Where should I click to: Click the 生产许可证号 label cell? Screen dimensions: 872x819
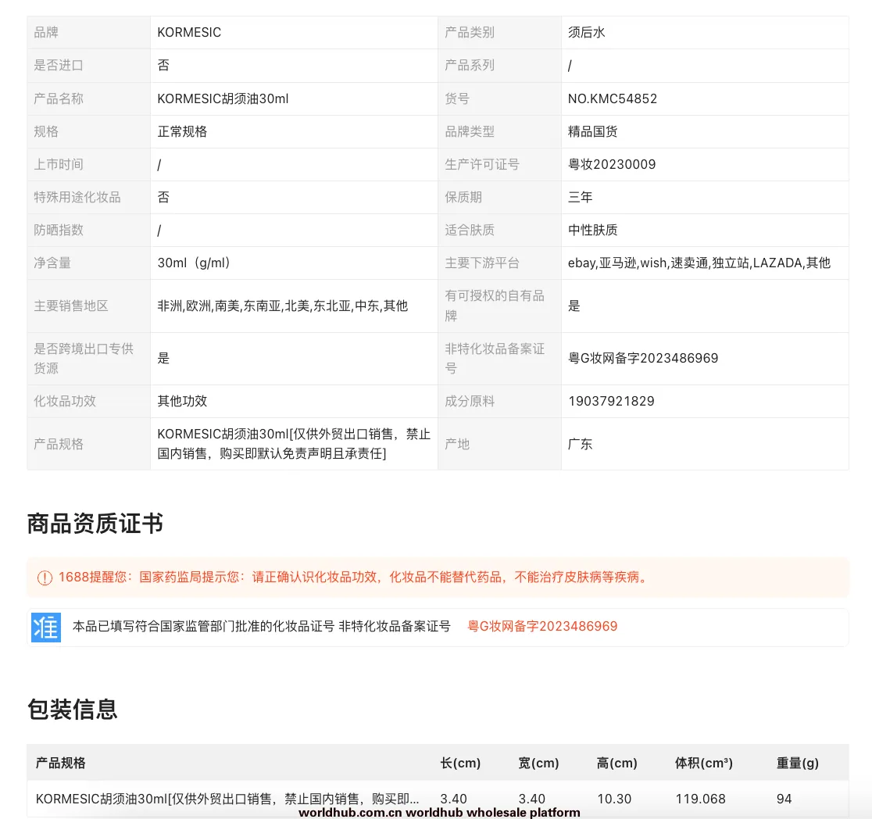click(499, 164)
